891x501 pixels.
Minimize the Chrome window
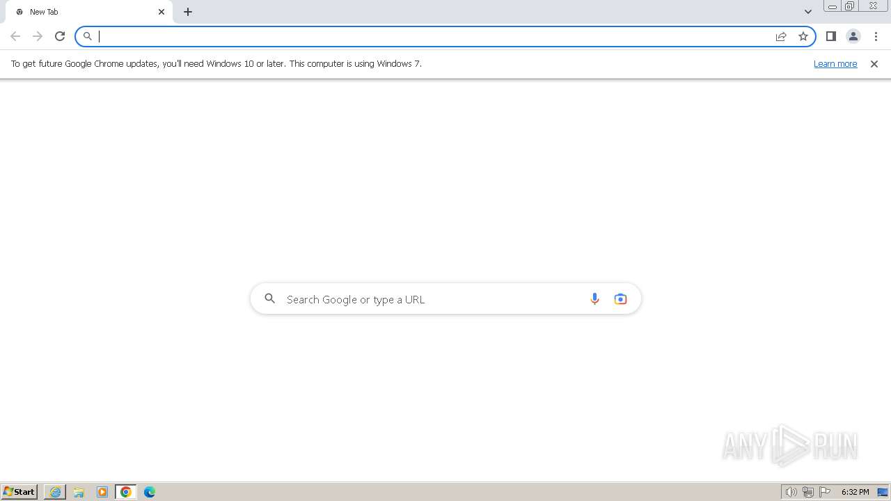pos(833,6)
